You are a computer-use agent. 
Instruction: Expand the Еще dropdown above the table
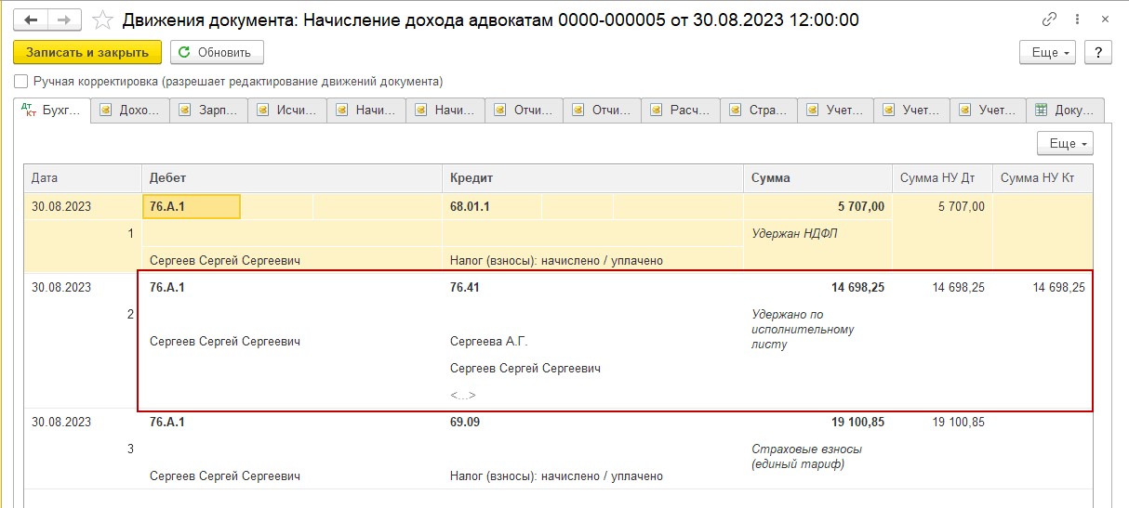[1065, 144]
